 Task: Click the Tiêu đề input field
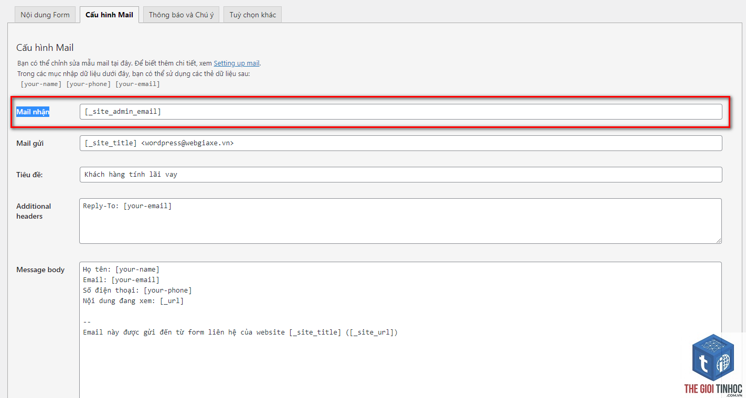(x=401, y=175)
